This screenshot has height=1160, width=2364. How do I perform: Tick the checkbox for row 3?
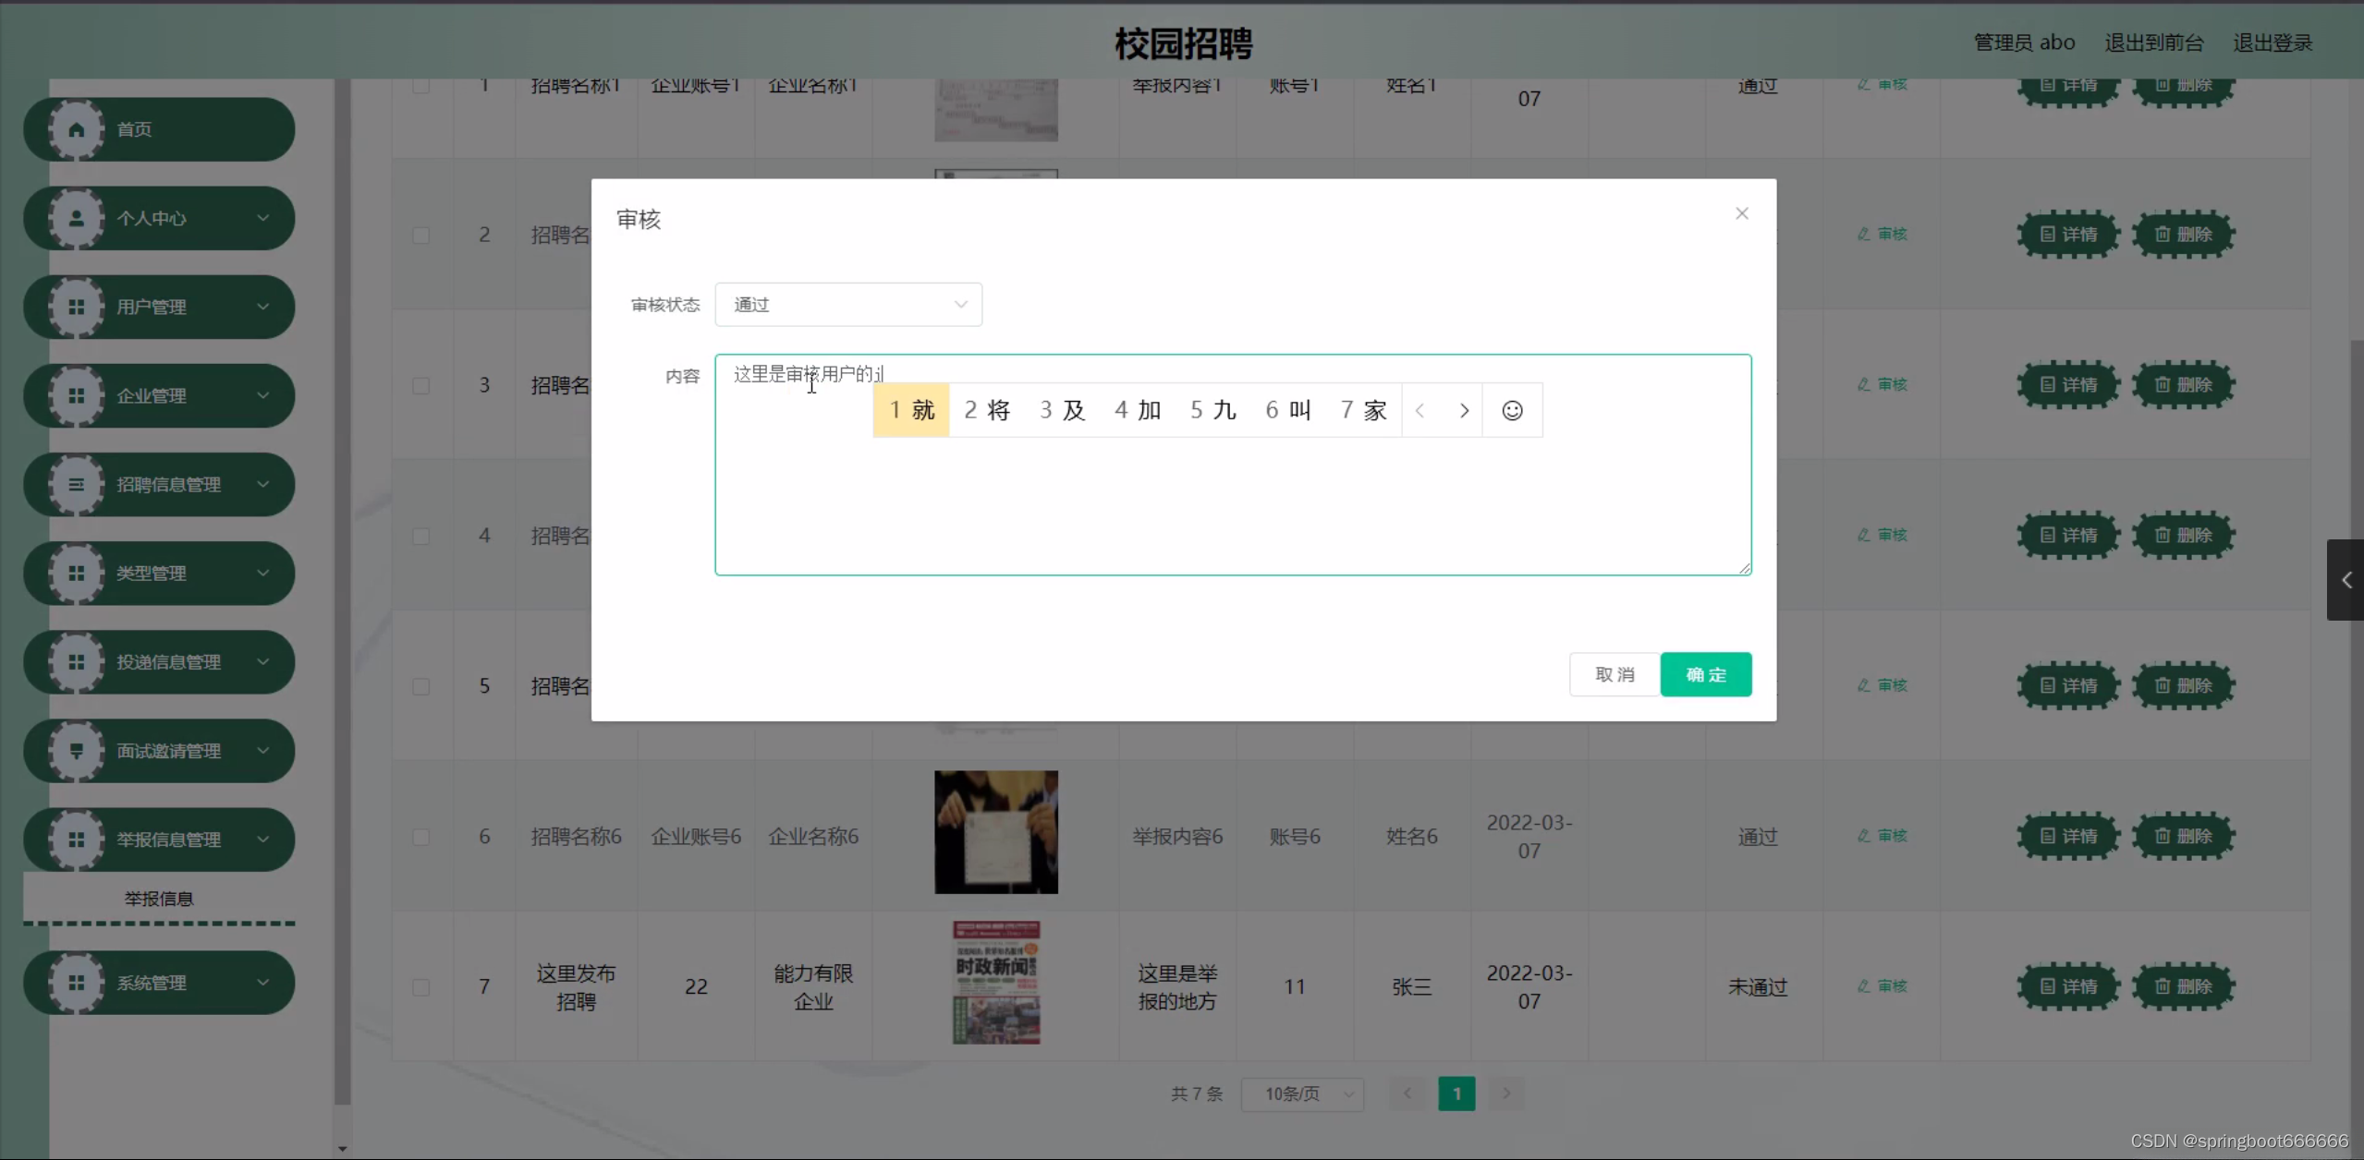[x=421, y=385]
